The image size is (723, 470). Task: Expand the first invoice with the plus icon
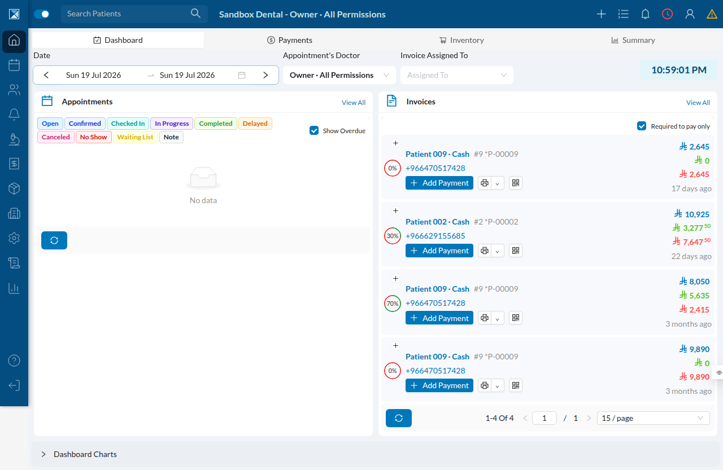(395, 143)
